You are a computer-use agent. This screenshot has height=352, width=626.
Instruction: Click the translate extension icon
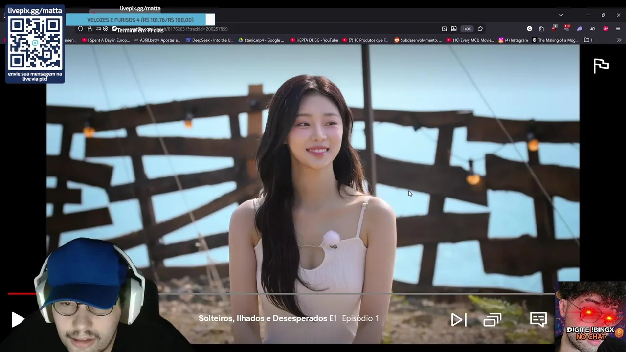[592, 29]
